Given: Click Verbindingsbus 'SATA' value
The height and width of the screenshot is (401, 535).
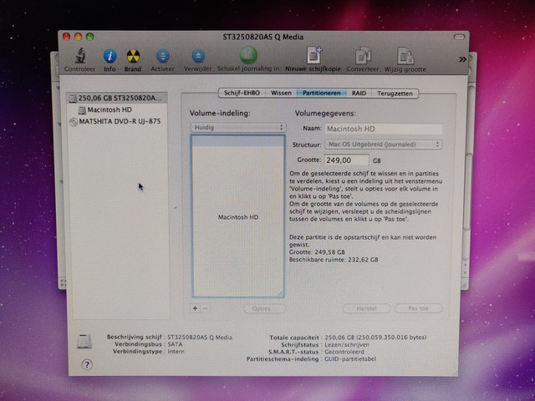Looking at the screenshot, I should (175, 344).
